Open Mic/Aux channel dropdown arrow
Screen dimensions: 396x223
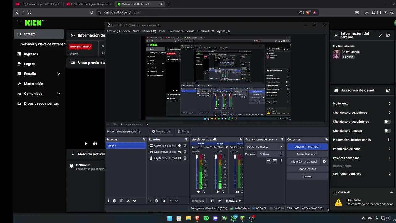tap(226, 147)
